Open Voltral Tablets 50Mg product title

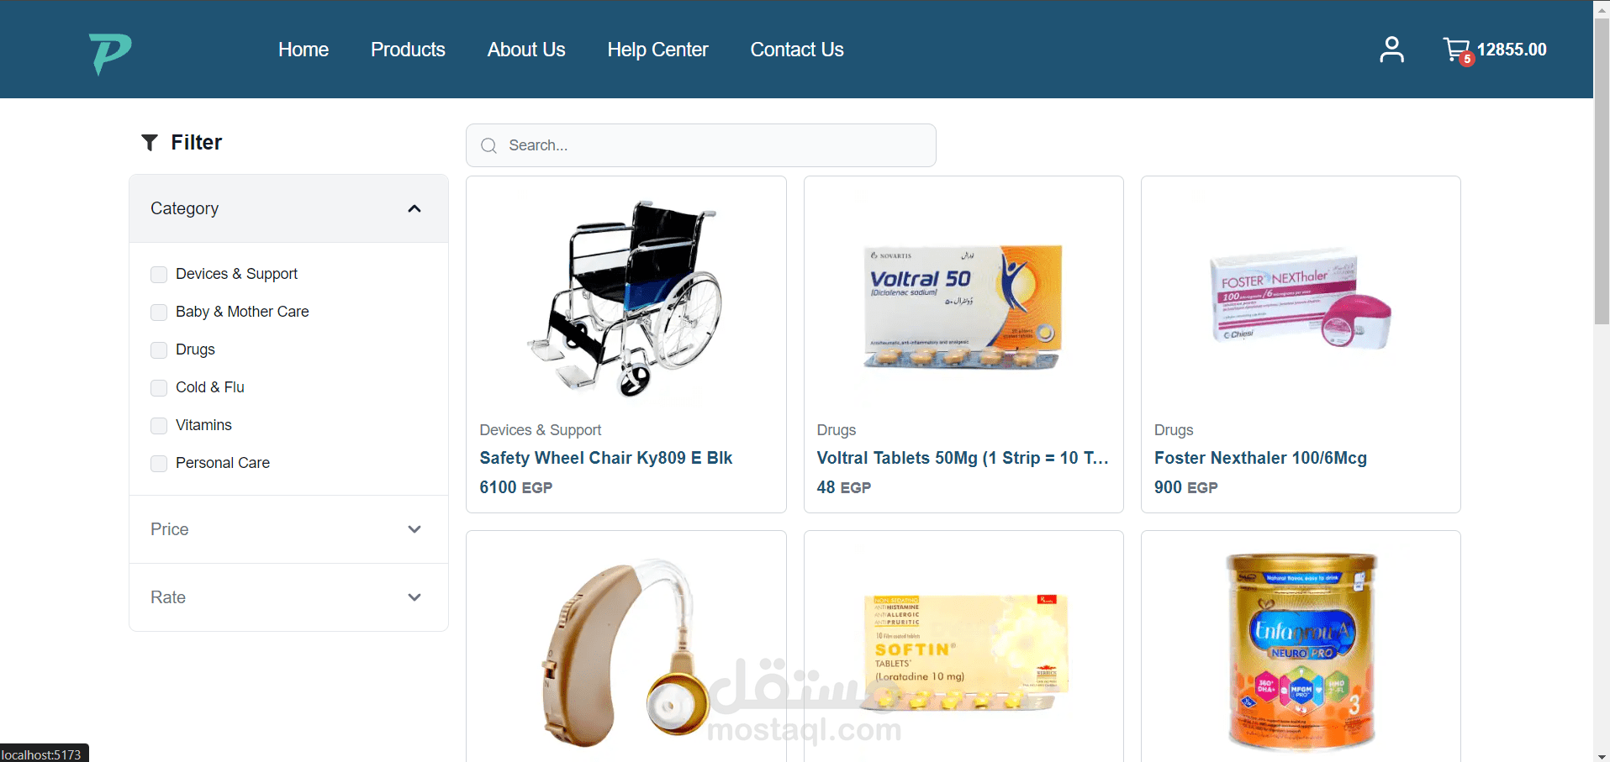[963, 458]
